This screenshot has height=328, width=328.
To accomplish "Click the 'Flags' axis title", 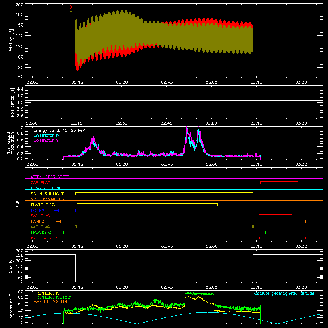I will pyautogui.click(x=17, y=205).
